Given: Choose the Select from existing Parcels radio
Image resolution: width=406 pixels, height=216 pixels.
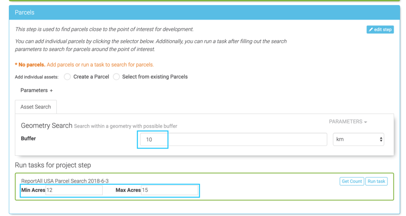Looking at the screenshot, I should pyautogui.click(x=117, y=77).
